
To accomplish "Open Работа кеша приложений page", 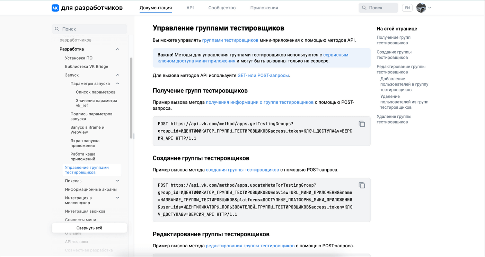I will [83, 157].
